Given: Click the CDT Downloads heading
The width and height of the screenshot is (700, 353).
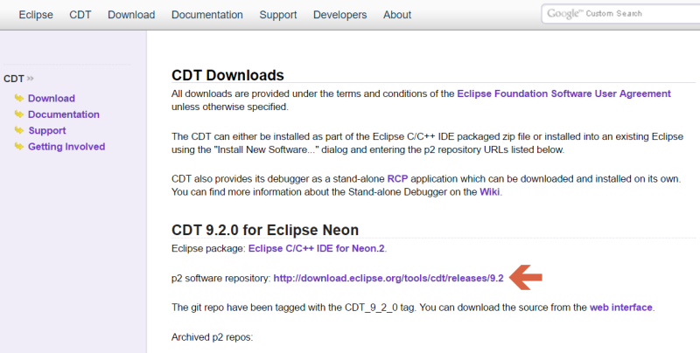Looking at the screenshot, I should click(x=227, y=75).
